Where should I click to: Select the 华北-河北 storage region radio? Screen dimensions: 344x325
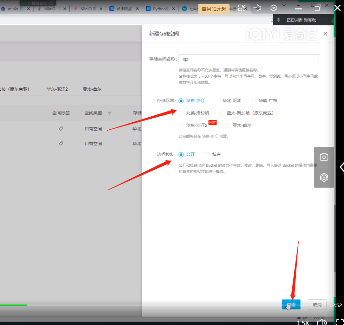coord(217,101)
